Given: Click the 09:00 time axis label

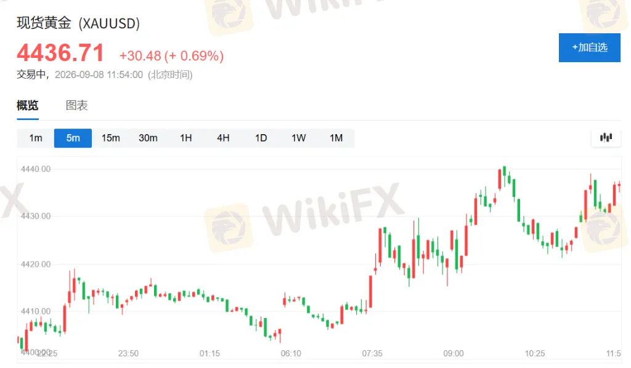Looking at the screenshot, I should click(x=454, y=353).
